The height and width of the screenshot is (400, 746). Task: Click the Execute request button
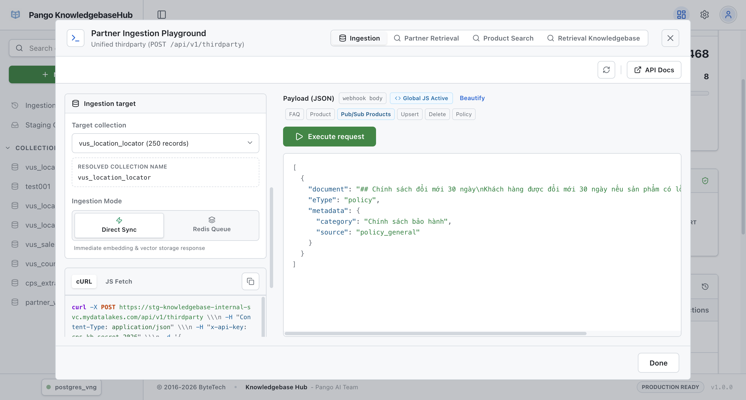click(329, 137)
